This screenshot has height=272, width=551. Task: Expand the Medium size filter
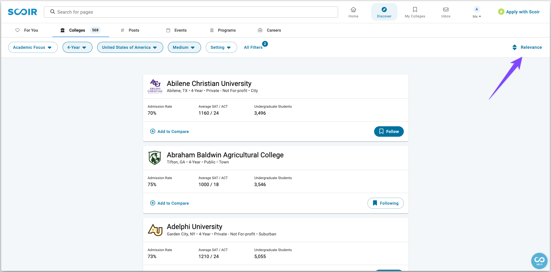click(184, 47)
